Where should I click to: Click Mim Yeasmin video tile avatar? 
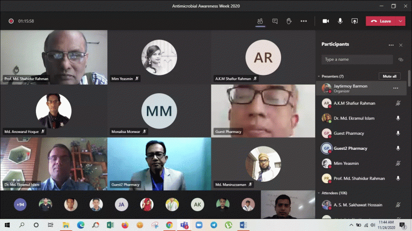[x=159, y=58]
